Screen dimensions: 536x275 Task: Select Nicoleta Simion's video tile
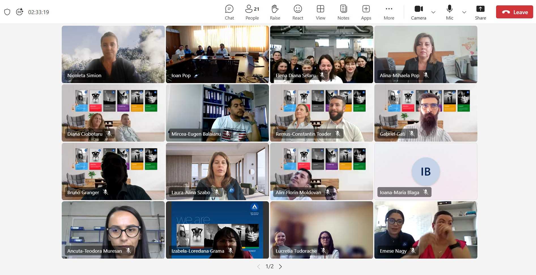[x=113, y=54]
